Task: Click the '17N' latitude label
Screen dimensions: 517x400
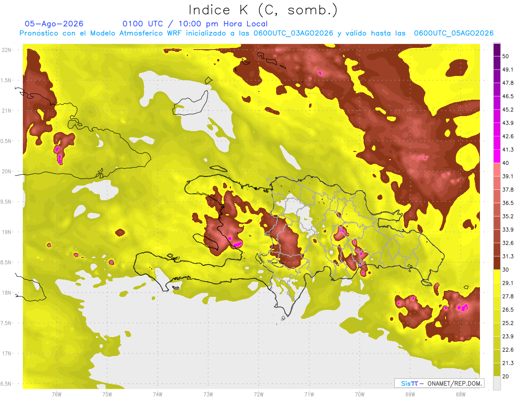Action: [7, 353]
